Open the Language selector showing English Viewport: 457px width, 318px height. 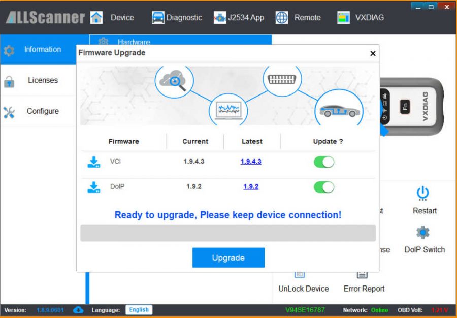pos(139,310)
